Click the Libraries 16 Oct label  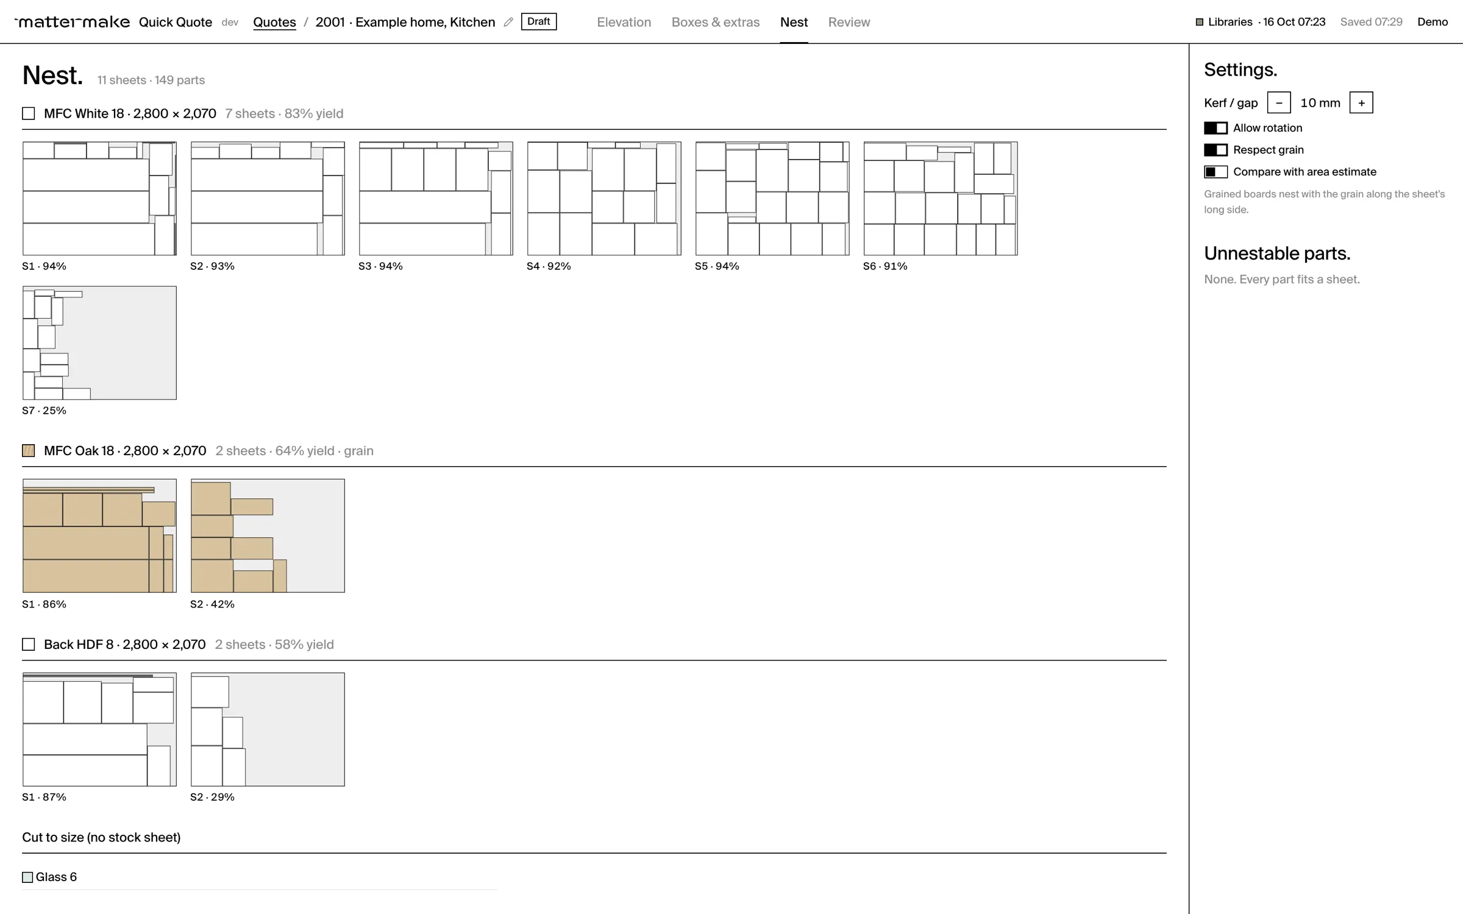coord(1267,22)
